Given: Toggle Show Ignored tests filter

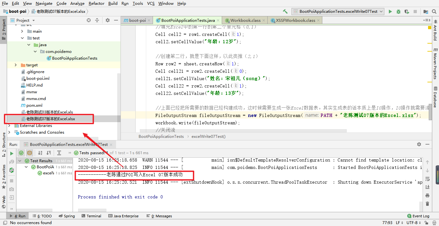Looking at the screenshot, I should click(30, 153).
